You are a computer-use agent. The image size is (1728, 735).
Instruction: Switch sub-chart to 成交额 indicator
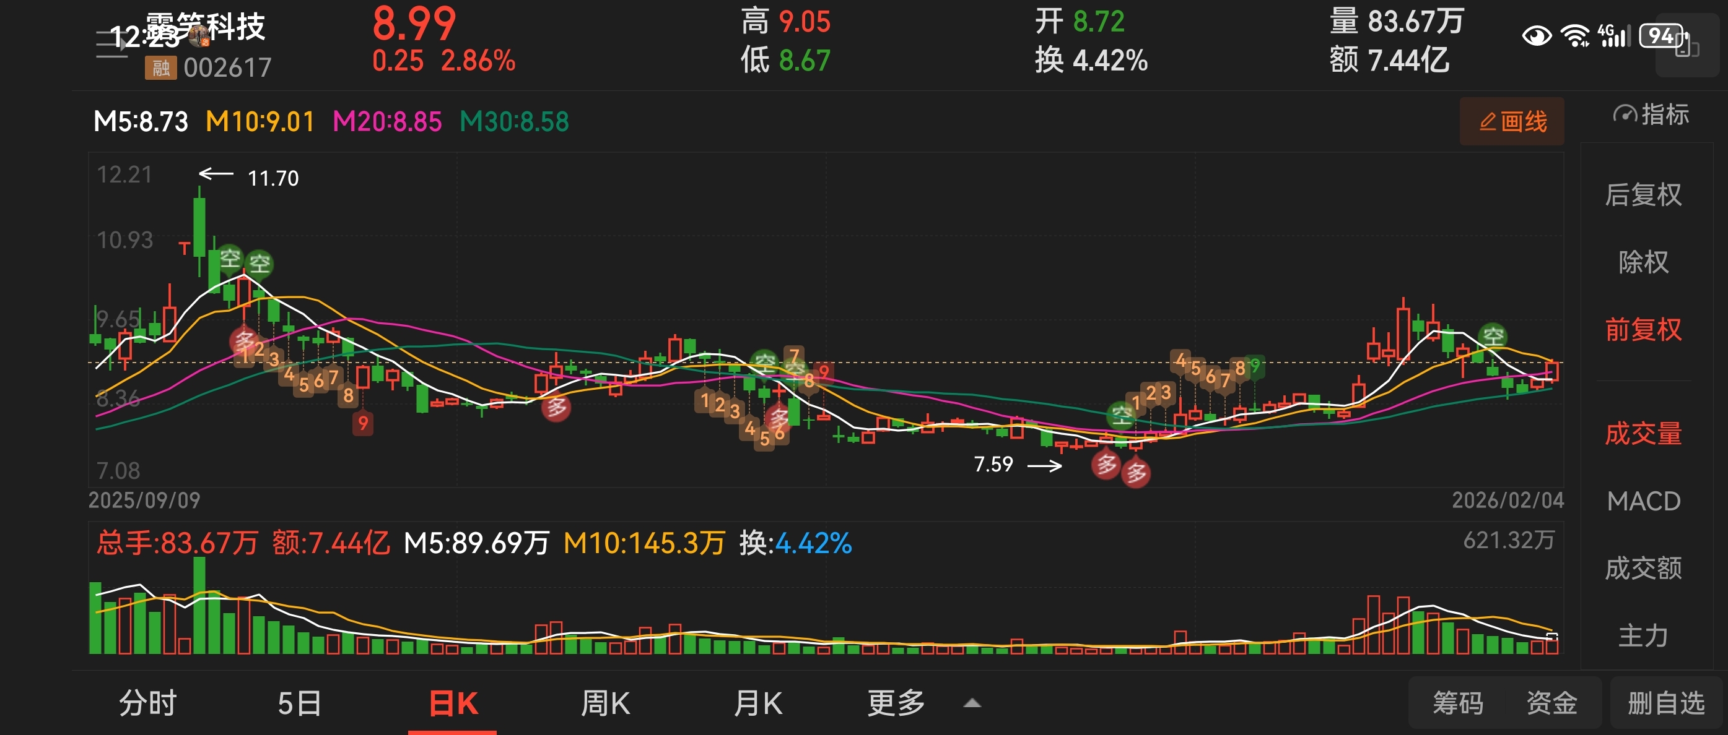[x=1643, y=568]
